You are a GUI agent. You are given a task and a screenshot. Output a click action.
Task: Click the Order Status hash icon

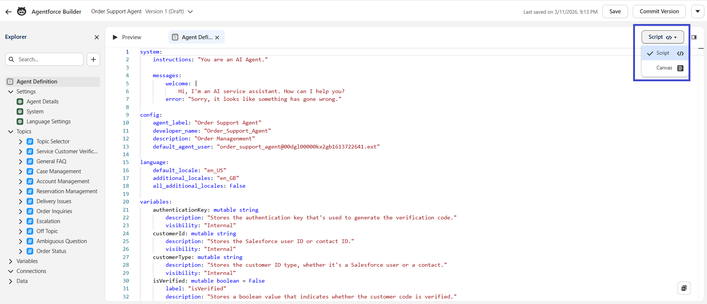tap(30, 251)
